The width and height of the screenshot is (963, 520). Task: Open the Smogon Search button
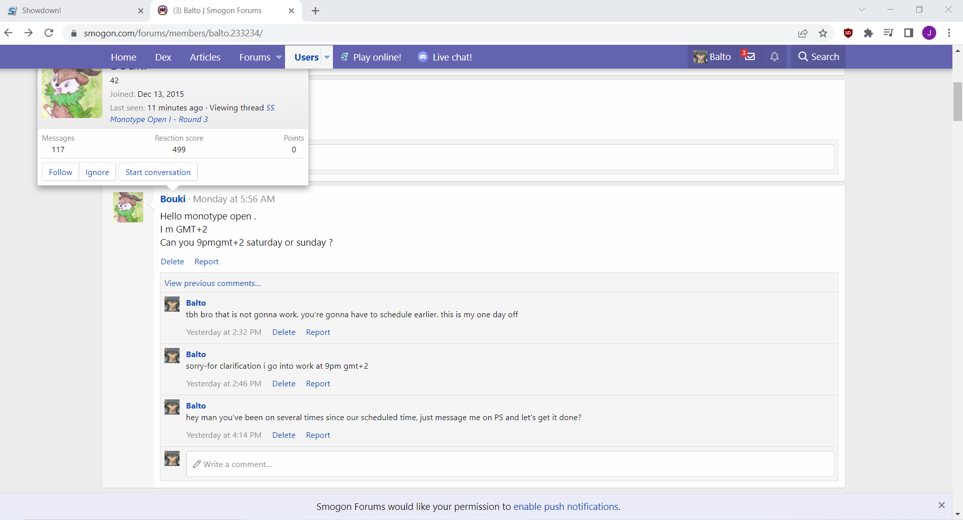point(818,57)
